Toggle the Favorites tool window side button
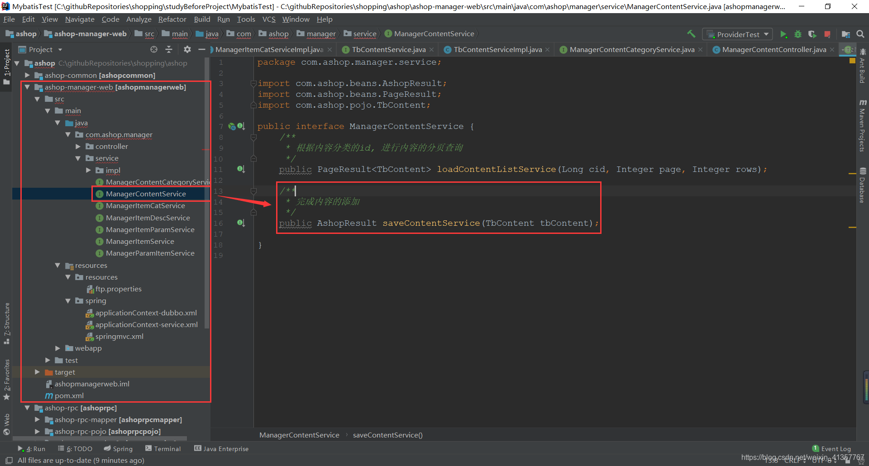This screenshot has height=466, width=869. pyautogui.click(x=6, y=380)
